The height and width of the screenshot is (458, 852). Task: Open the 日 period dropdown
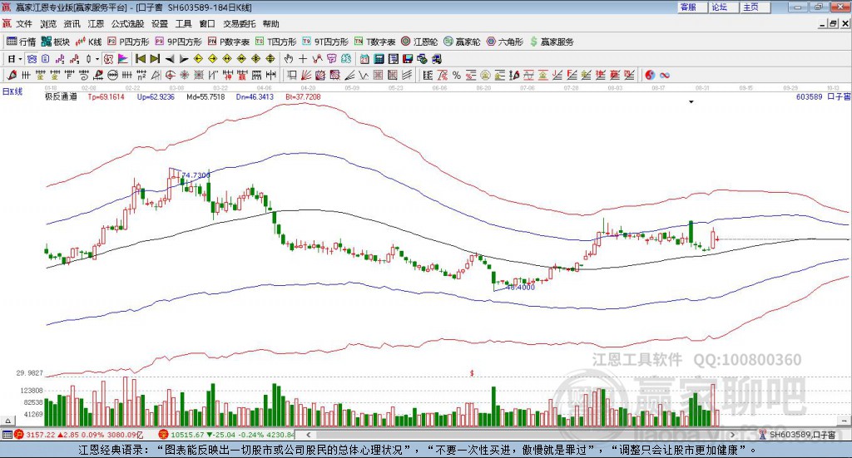pyautogui.click(x=20, y=59)
